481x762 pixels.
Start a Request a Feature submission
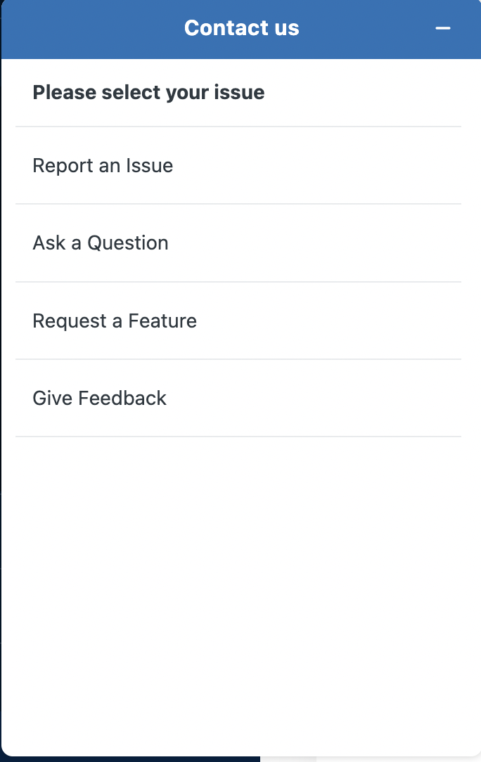(238, 321)
